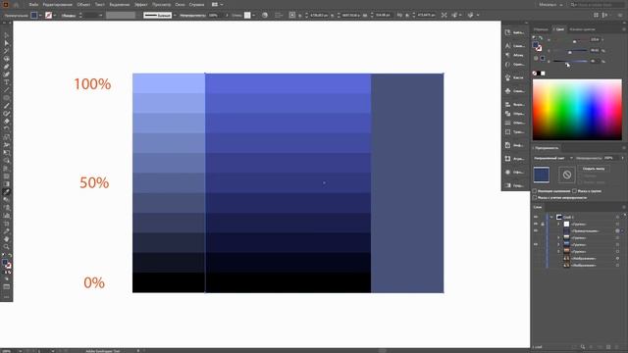The width and height of the screenshot is (628, 353).
Task: Click target circle of Слой 1
Action: (x=617, y=217)
